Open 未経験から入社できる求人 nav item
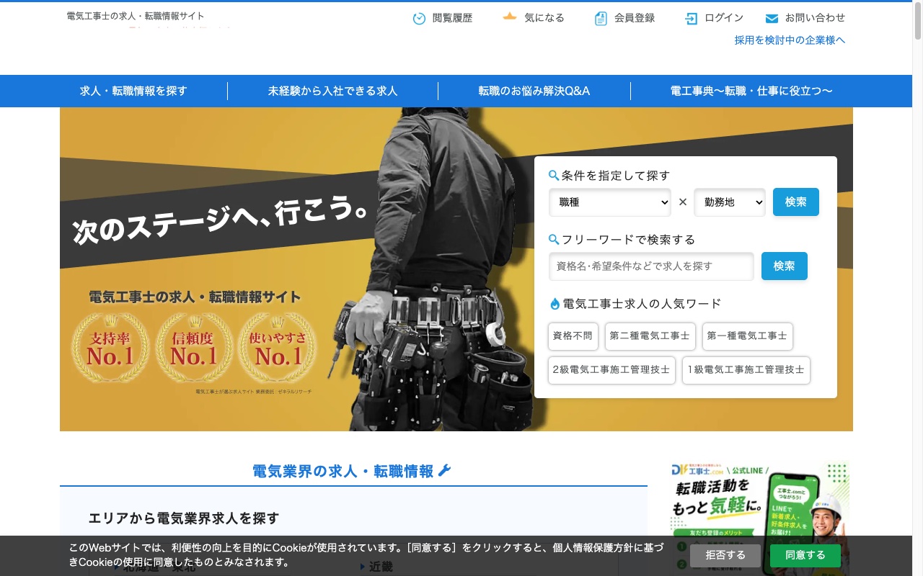This screenshot has width=923, height=576. point(332,91)
